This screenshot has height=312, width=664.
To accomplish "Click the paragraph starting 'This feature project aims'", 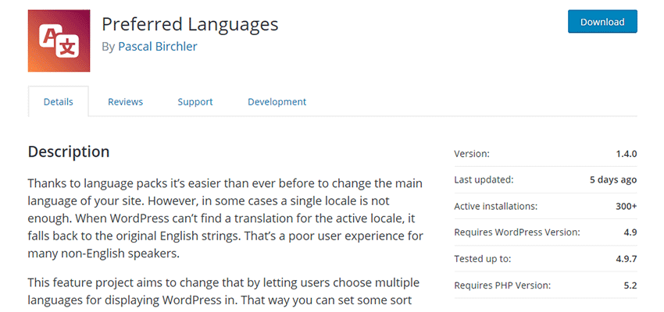I will point(225,289).
